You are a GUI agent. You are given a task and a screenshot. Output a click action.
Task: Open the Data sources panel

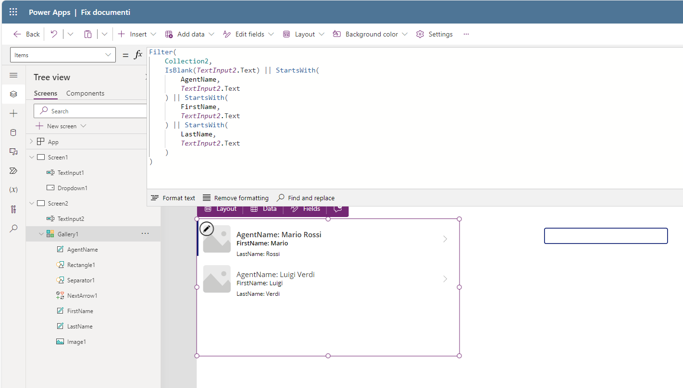pos(13,133)
